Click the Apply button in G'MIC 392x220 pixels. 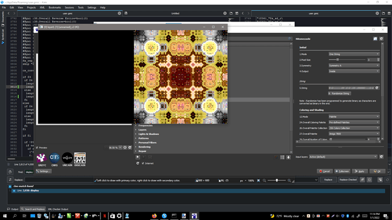360,171
